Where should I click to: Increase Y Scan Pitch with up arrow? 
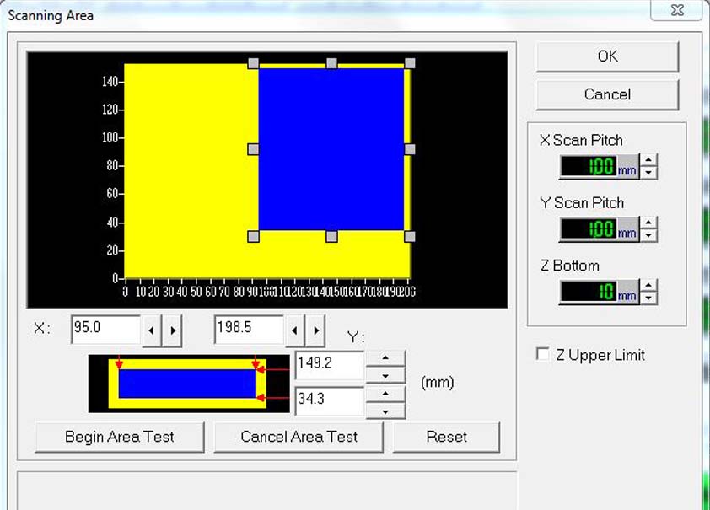pyautogui.click(x=649, y=223)
